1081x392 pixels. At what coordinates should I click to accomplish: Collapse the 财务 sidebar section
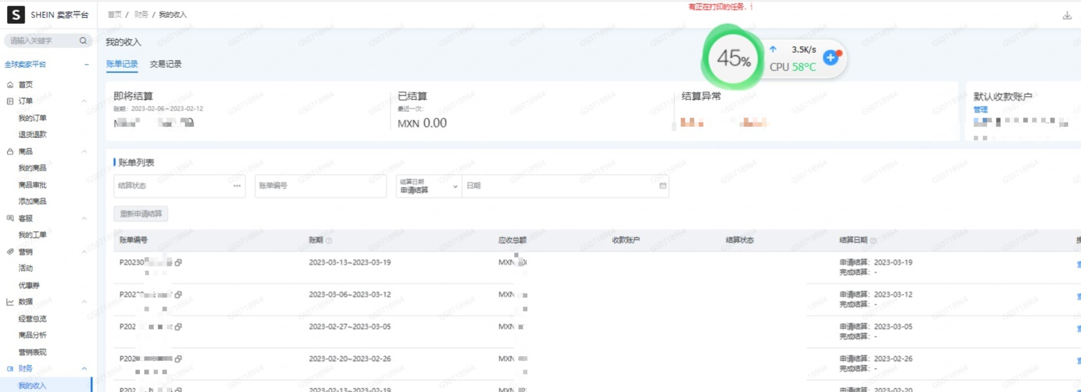[x=84, y=369]
